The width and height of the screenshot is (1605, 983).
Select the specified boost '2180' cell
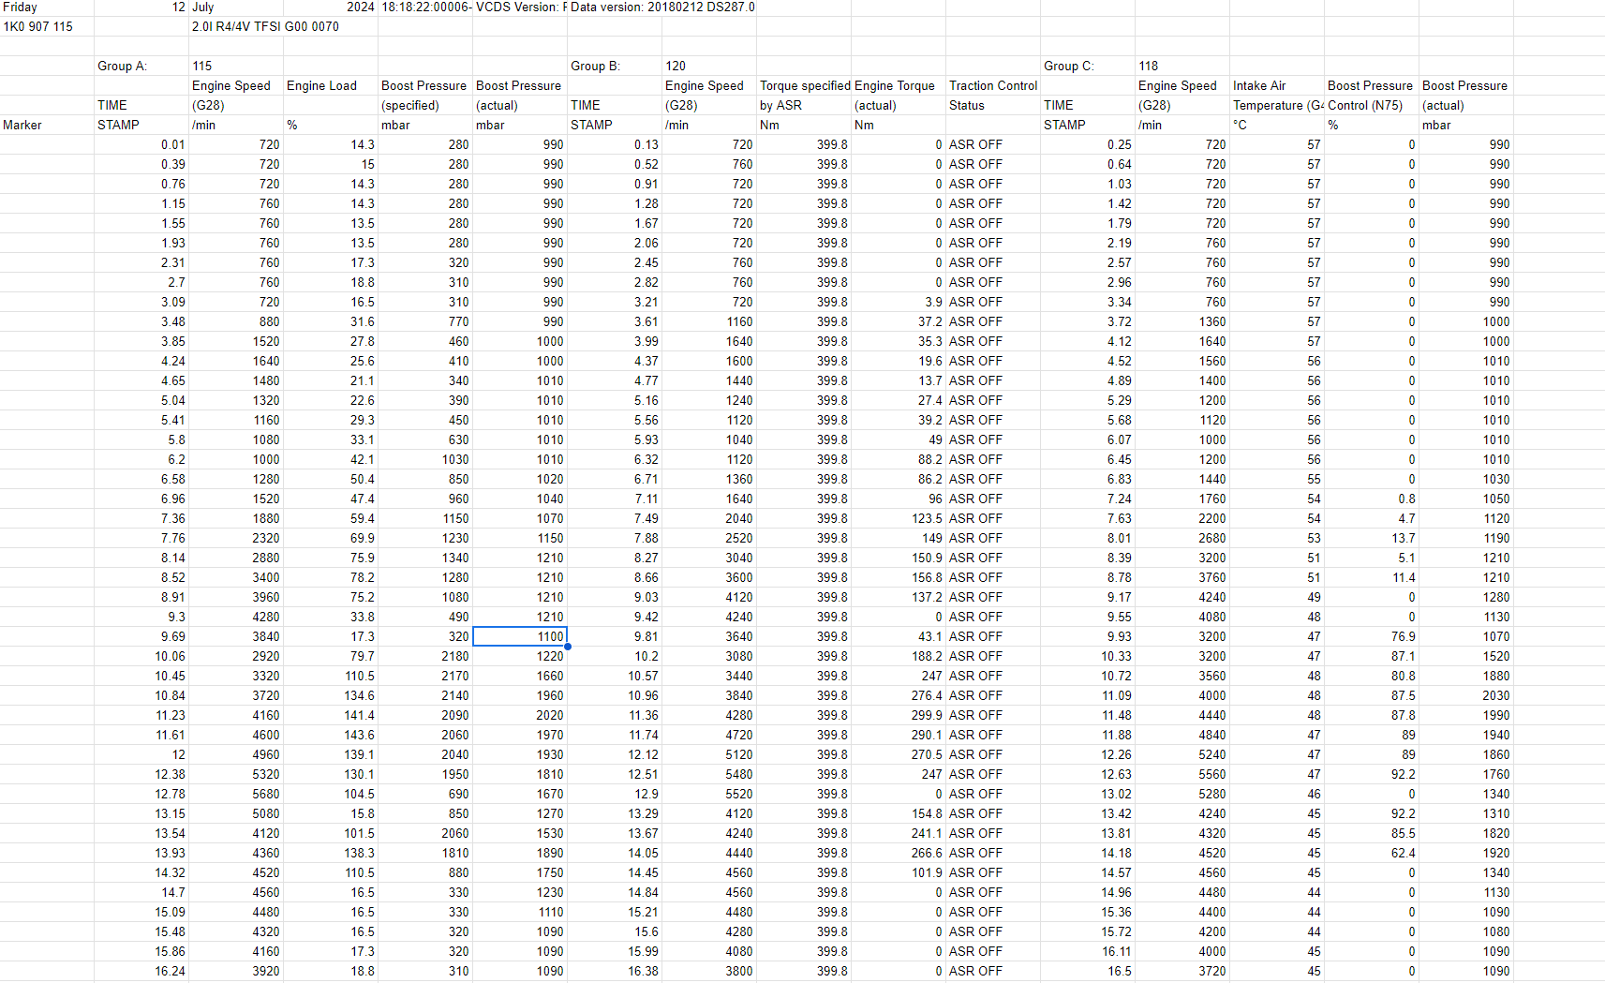pyautogui.click(x=425, y=656)
